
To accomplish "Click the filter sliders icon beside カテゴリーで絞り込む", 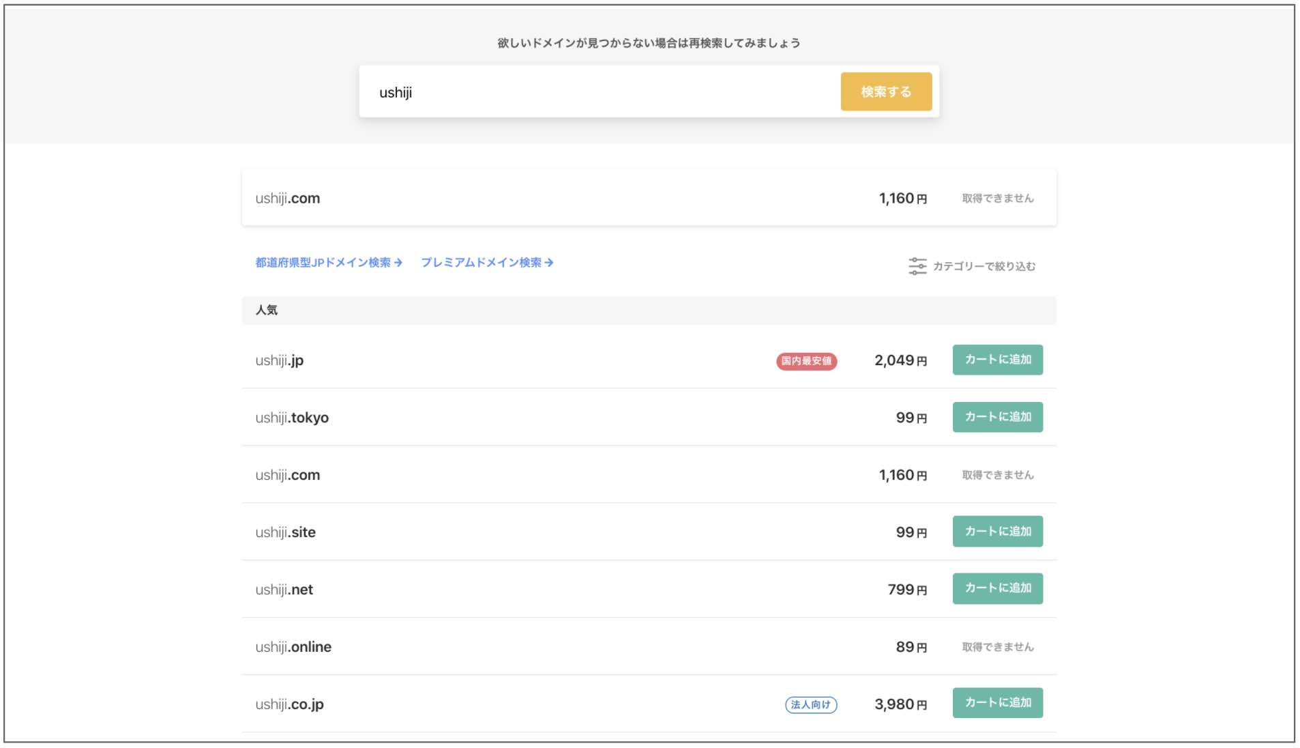I will (917, 266).
